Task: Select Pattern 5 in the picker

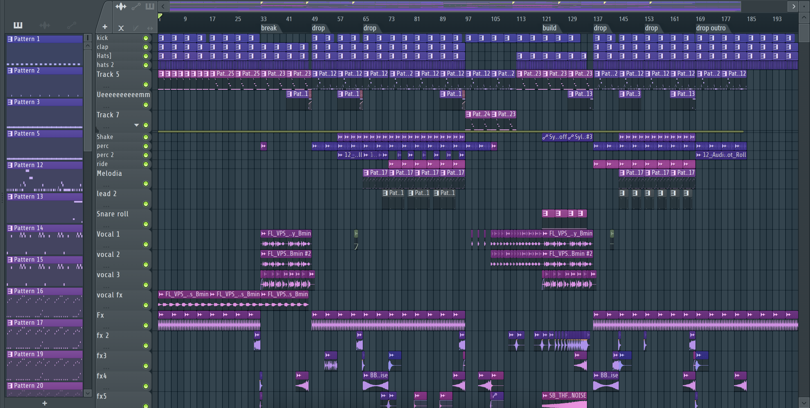Action: (45, 134)
